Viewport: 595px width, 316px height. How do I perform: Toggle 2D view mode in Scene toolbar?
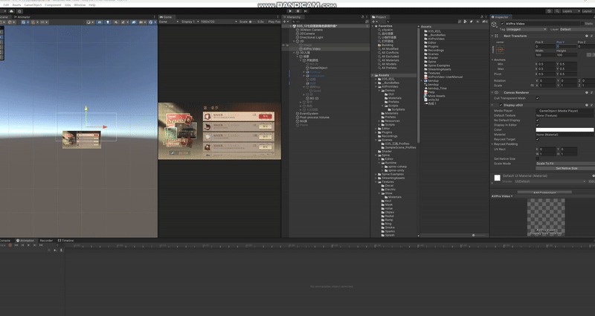tap(99, 22)
